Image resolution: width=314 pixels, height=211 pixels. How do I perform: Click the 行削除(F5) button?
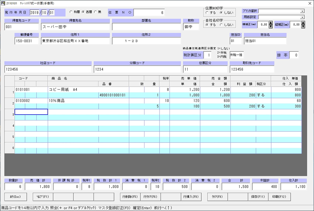130,197
